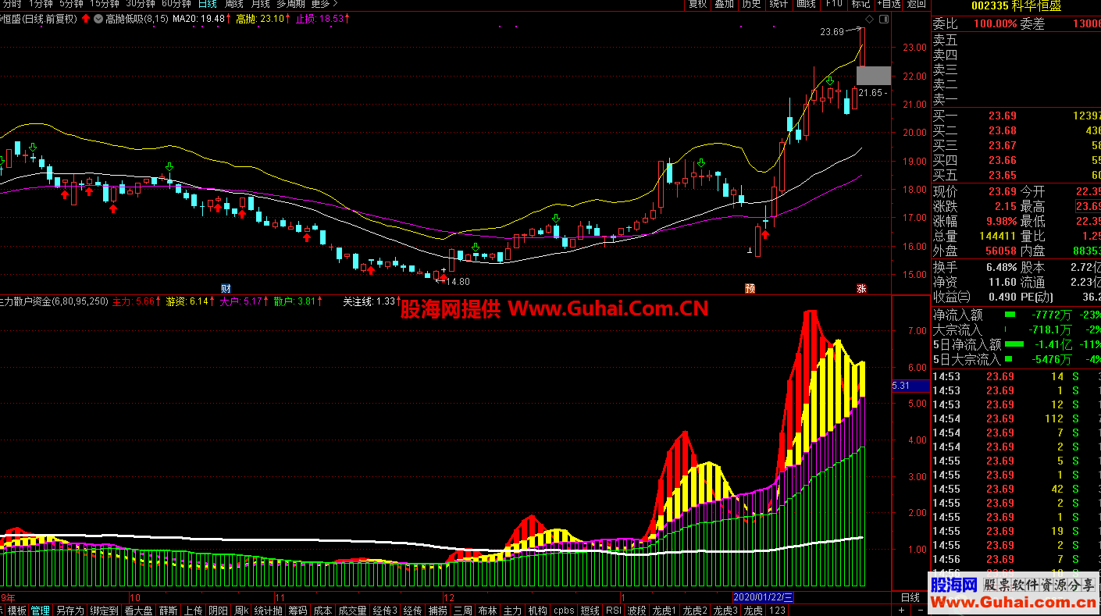Open the 多周期 multi-period view
Screen dimensions: 1101x616
click(290, 4)
